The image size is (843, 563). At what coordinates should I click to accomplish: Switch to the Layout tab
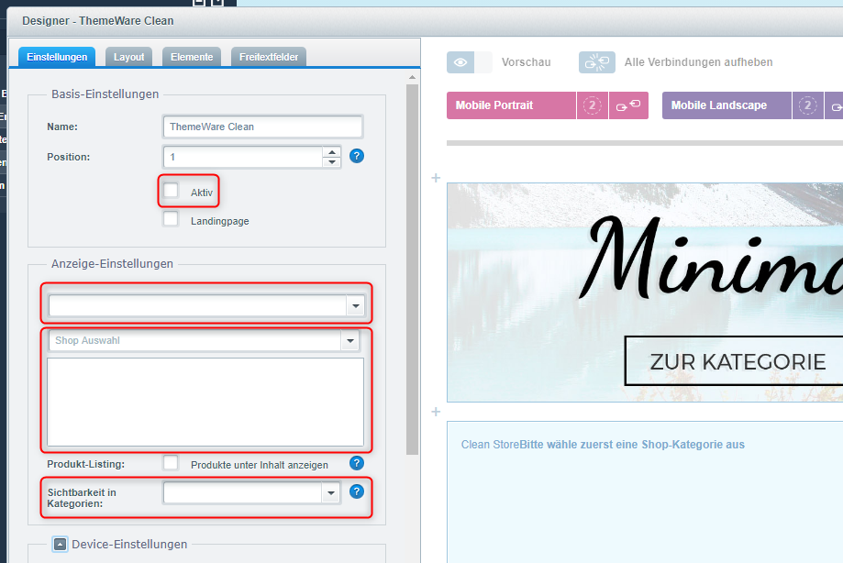pos(128,56)
